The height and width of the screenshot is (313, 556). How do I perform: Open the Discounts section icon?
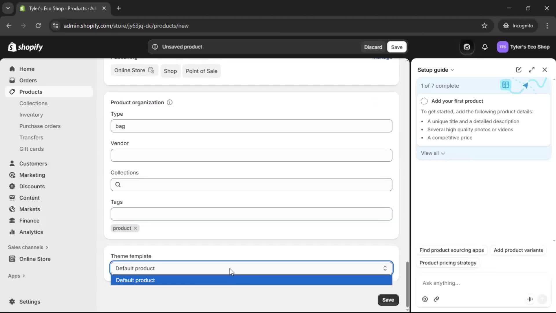click(12, 186)
